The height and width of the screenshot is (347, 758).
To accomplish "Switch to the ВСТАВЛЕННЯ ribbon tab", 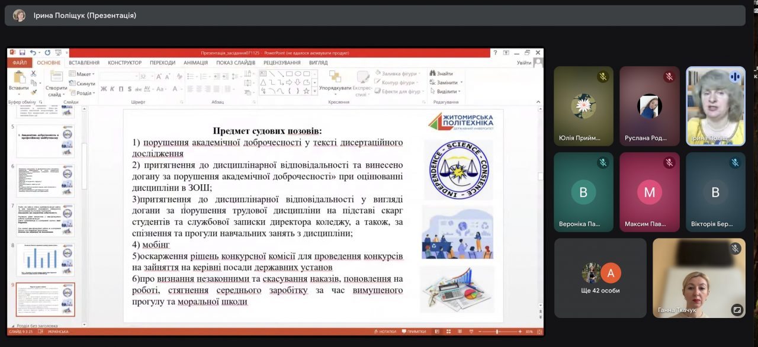I will (83, 63).
